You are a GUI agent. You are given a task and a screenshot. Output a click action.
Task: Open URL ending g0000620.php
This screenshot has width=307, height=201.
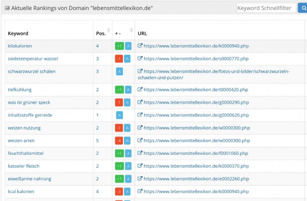coord(196,115)
